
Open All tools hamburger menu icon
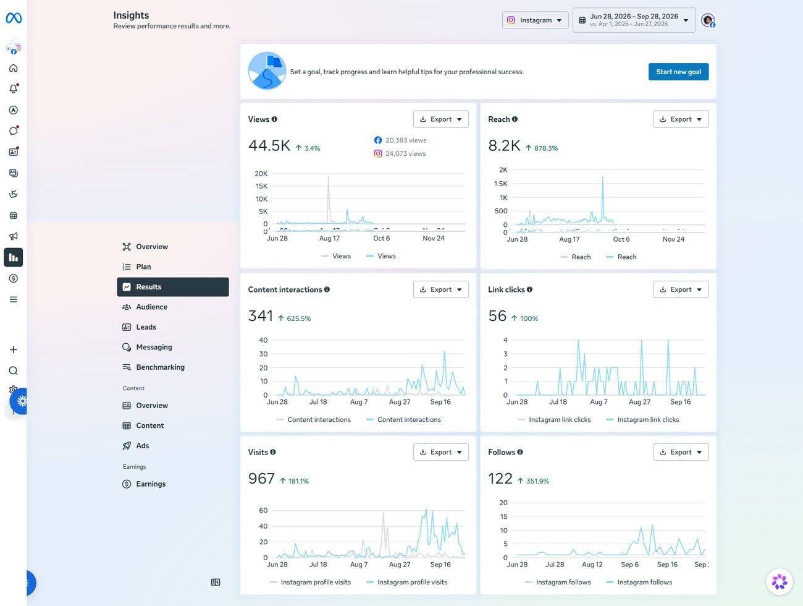pos(14,299)
